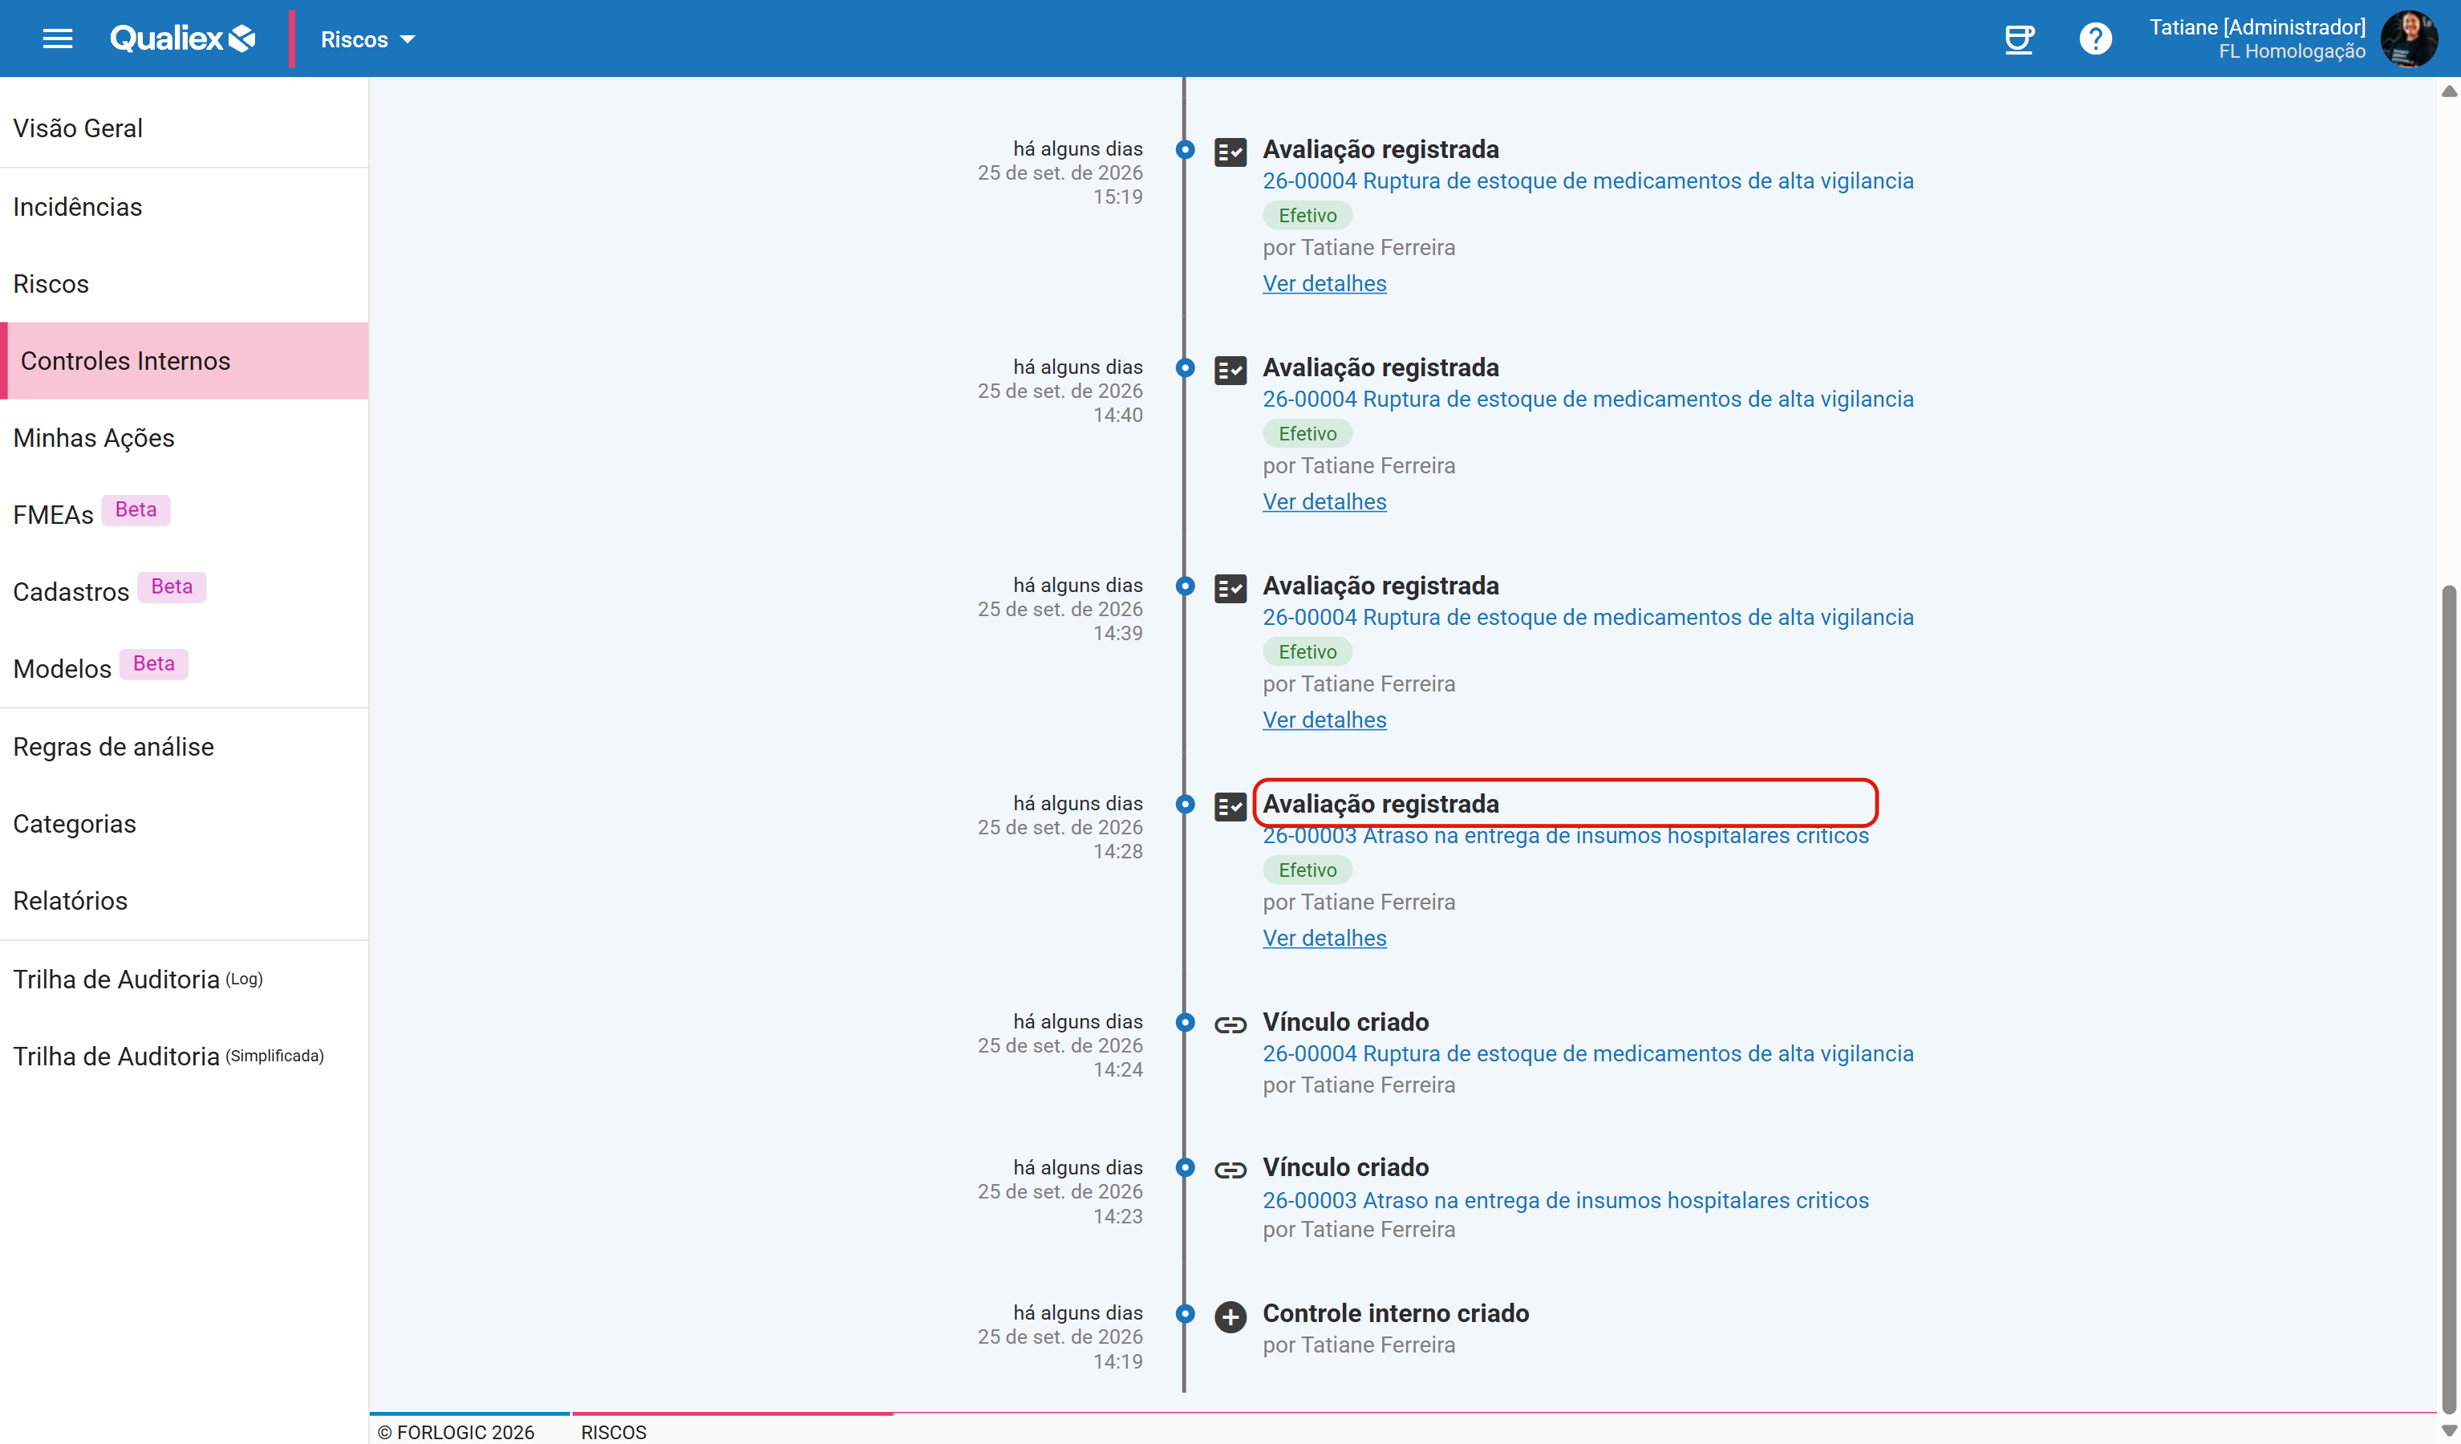Click the scrollbar up arrow
Screen dimensions: 2461x1444
[x=2449, y=91]
